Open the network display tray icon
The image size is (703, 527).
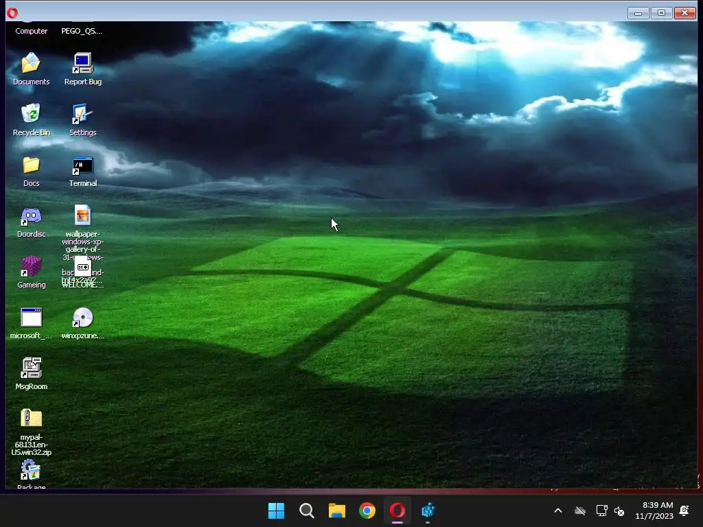pos(601,511)
